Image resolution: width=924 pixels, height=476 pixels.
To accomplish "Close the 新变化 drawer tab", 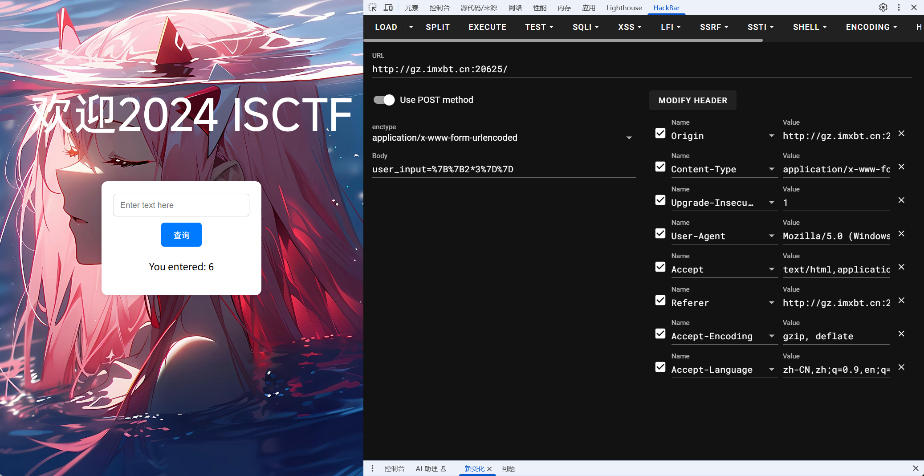I will 489,469.
